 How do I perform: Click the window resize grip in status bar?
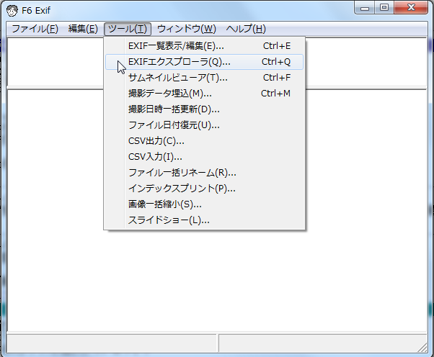tap(422, 347)
